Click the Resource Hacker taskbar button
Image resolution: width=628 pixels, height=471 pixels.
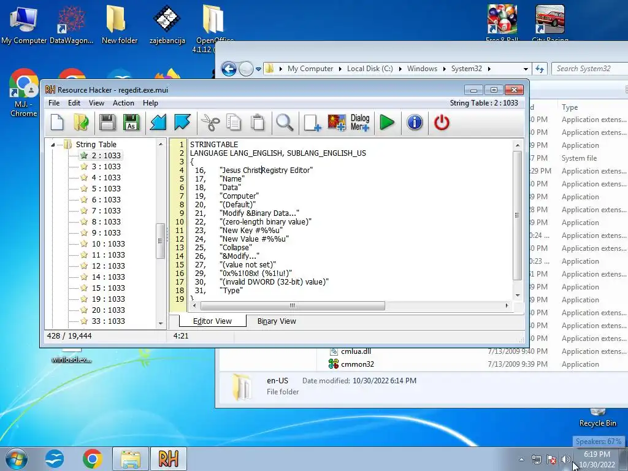tap(168, 459)
